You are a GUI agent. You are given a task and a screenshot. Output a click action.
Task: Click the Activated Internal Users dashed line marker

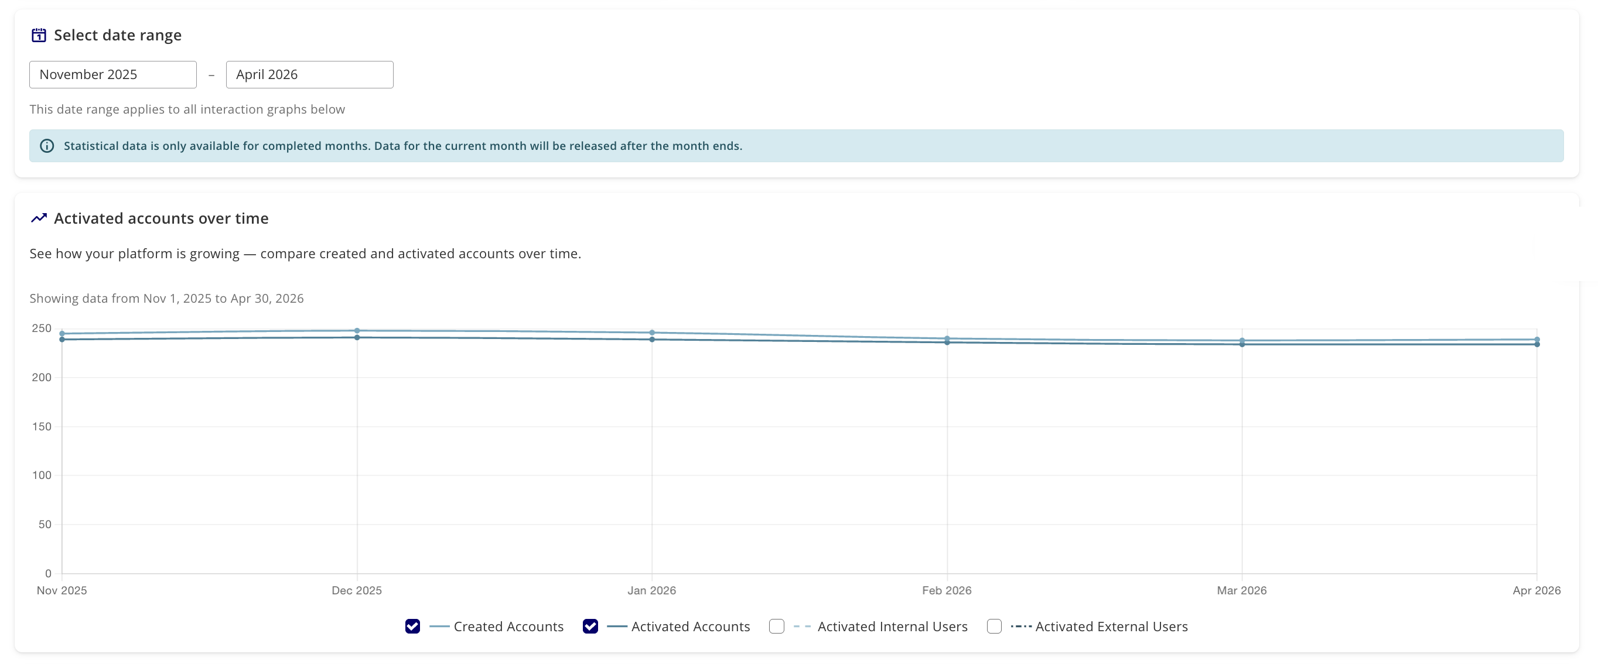802,627
